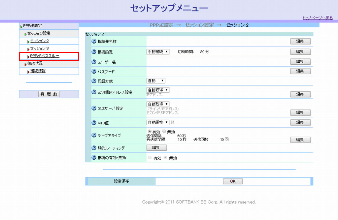This screenshot has height=220, width=338.
Task: Select 無効 radio for 接続の有効・無効
Action: coord(166,158)
